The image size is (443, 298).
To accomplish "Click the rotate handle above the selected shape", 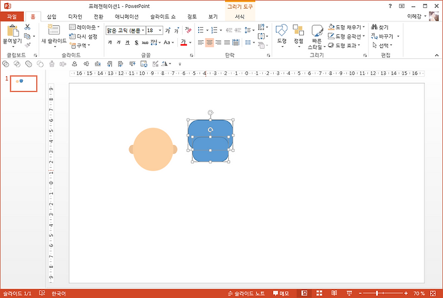I will coord(210,113).
